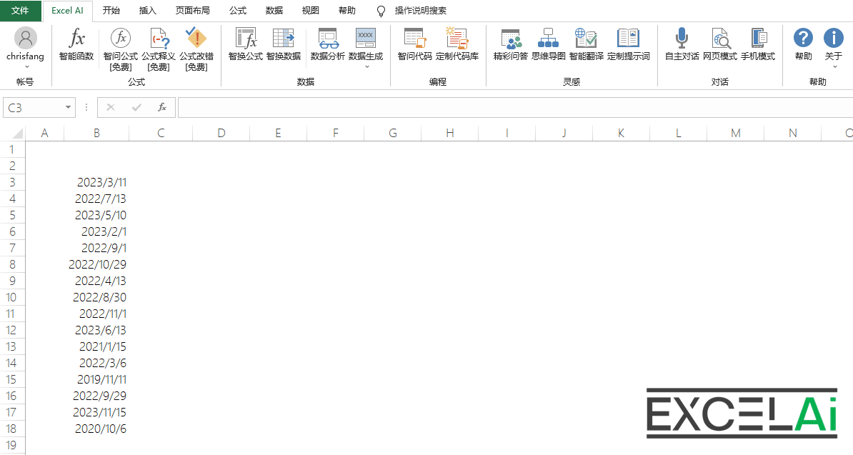The image size is (853, 455).
Task: Select all cells with corner triangle
Action: coord(17,133)
